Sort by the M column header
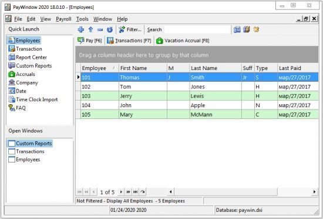The image size is (323, 219). tap(178, 68)
